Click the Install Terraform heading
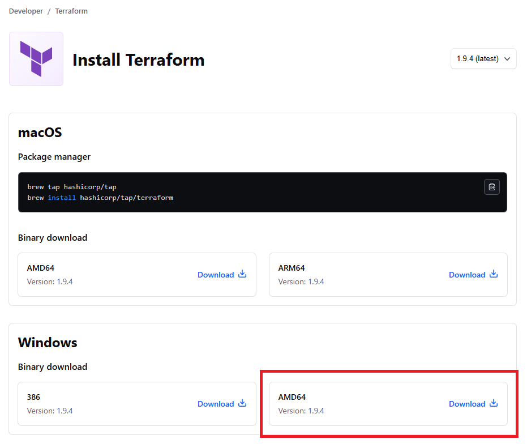This screenshot has height=448, width=527. [x=139, y=60]
